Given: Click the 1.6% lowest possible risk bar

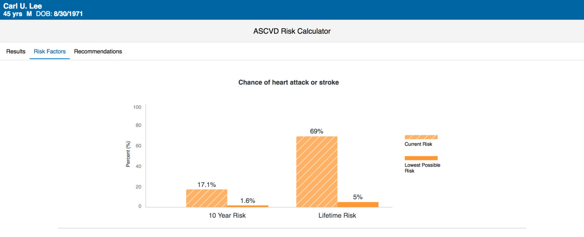Looking at the screenshot, I should pyautogui.click(x=248, y=205).
